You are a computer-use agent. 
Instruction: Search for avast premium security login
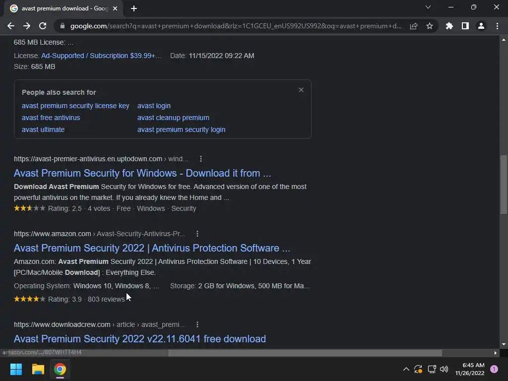[x=182, y=129]
